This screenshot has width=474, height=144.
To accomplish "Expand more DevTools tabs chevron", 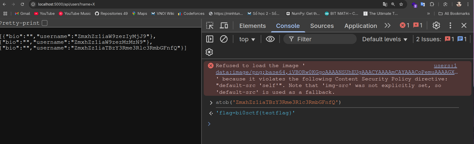I will [388, 26].
